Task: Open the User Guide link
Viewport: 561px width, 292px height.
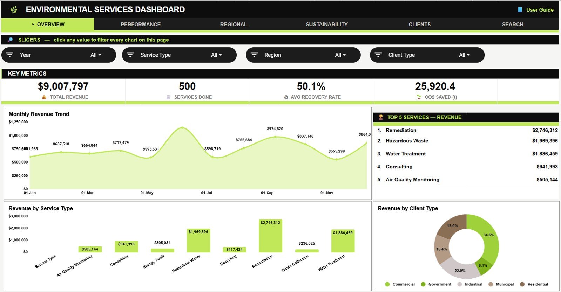Action: (x=540, y=10)
